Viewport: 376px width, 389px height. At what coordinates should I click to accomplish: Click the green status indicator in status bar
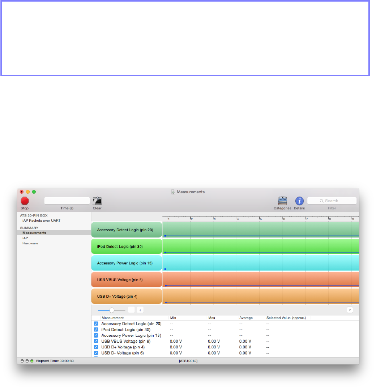point(32,361)
